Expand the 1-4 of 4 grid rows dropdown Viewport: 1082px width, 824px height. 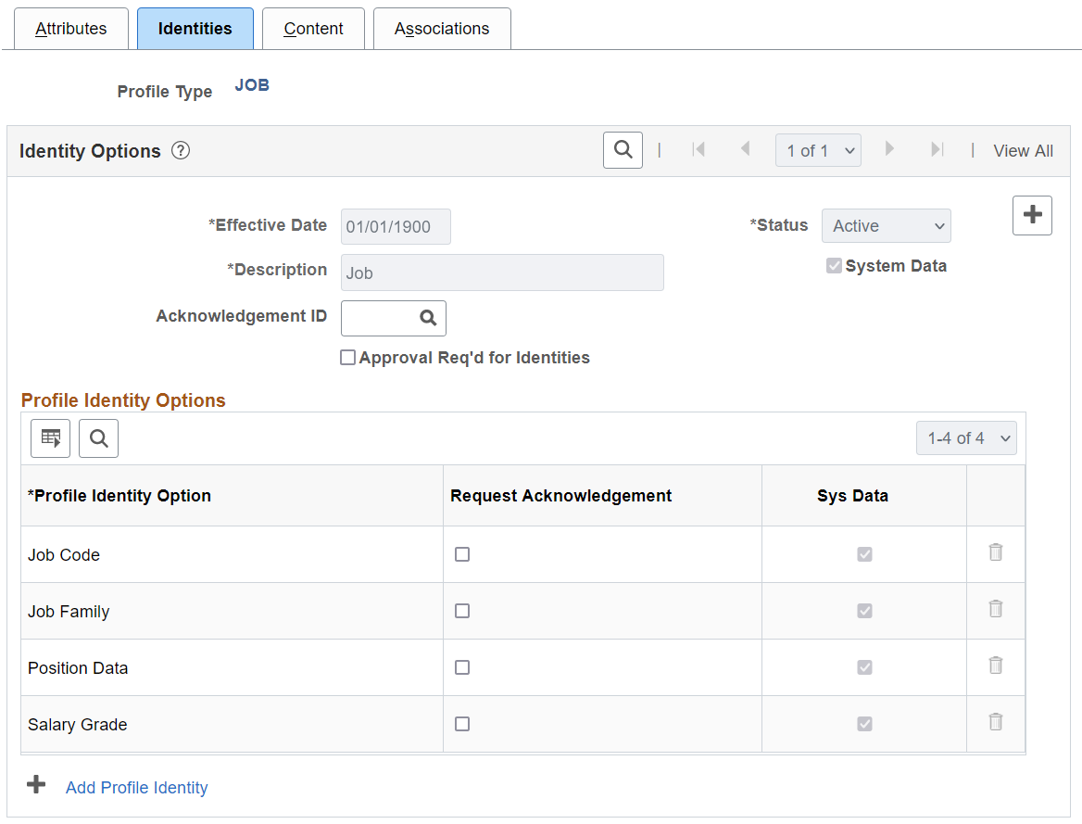click(x=966, y=438)
